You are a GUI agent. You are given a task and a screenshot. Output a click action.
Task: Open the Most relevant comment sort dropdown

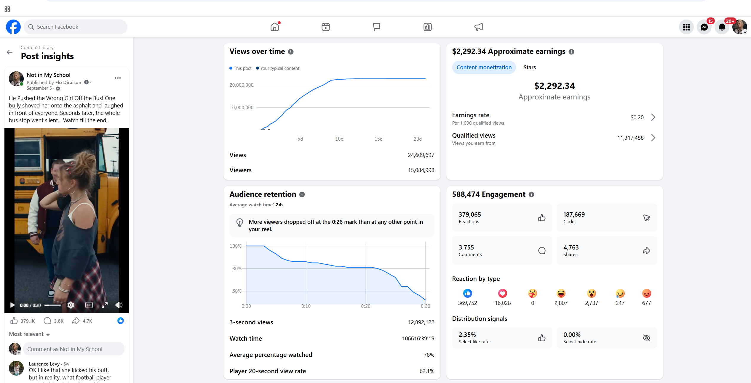pos(29,334)
